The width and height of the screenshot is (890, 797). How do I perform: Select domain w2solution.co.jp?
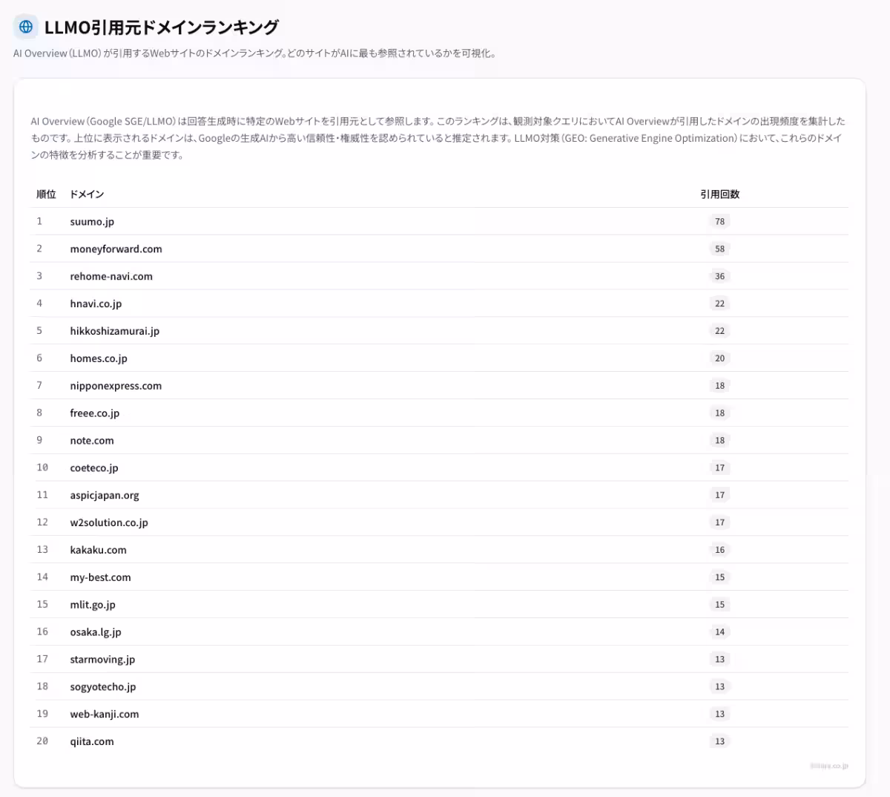coord(109,522)
